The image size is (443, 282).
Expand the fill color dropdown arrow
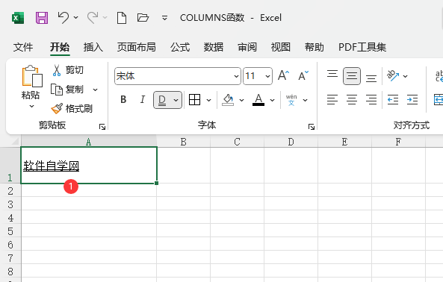click(x=241, y=100)
